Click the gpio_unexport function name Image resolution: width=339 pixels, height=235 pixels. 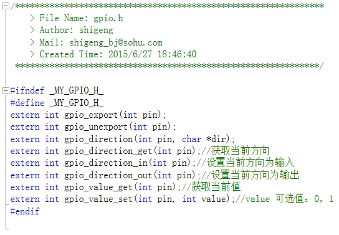click(96, 127)
